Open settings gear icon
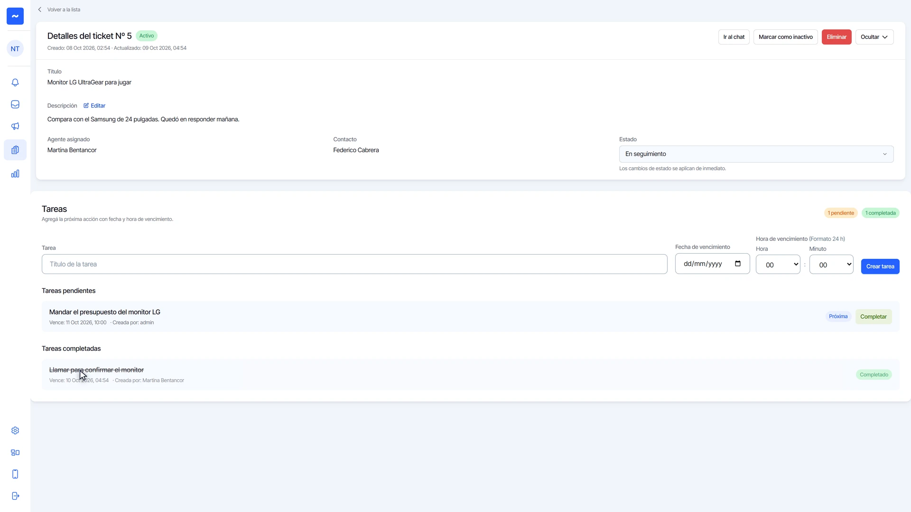 point(15,430)
